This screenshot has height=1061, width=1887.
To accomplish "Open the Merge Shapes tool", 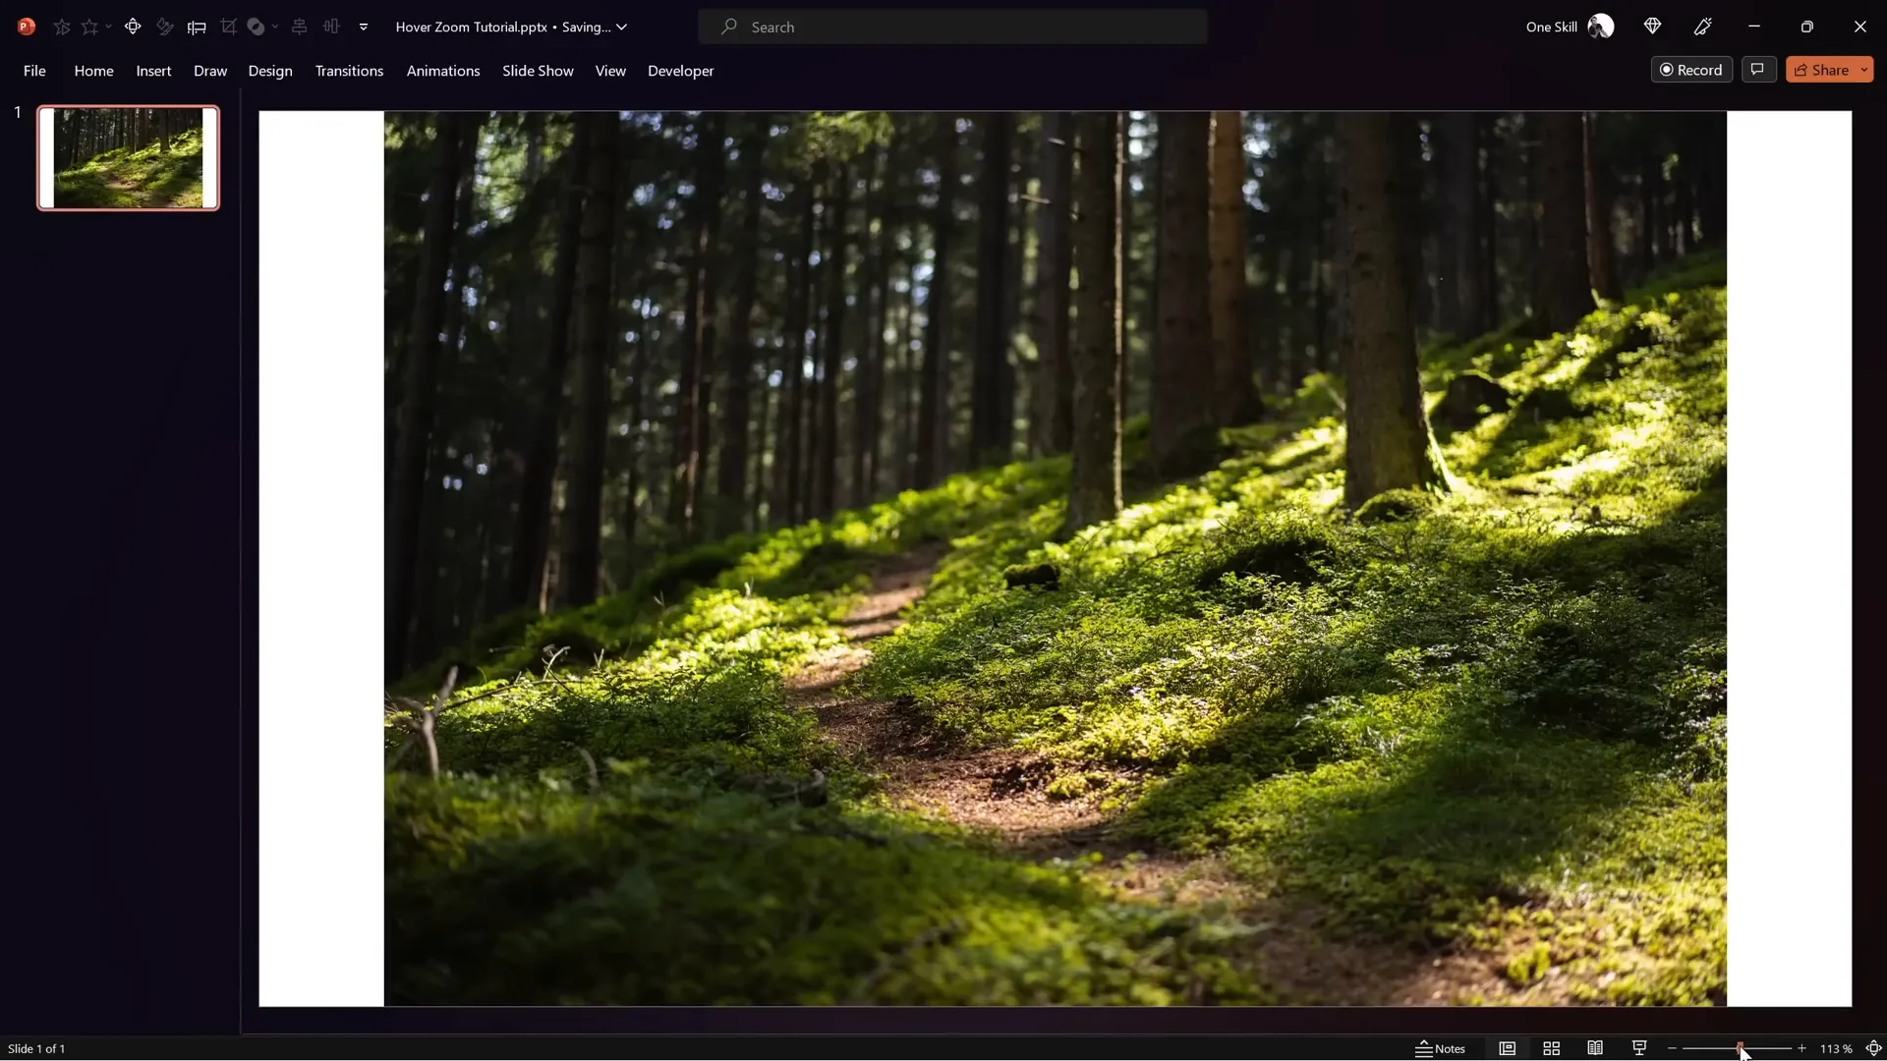I will point(258,27).
